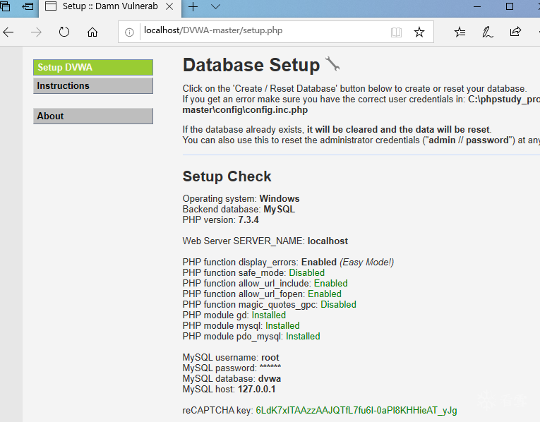Click MySQL username root text
This screenshot has height=422, width=540.
[231, 357]
